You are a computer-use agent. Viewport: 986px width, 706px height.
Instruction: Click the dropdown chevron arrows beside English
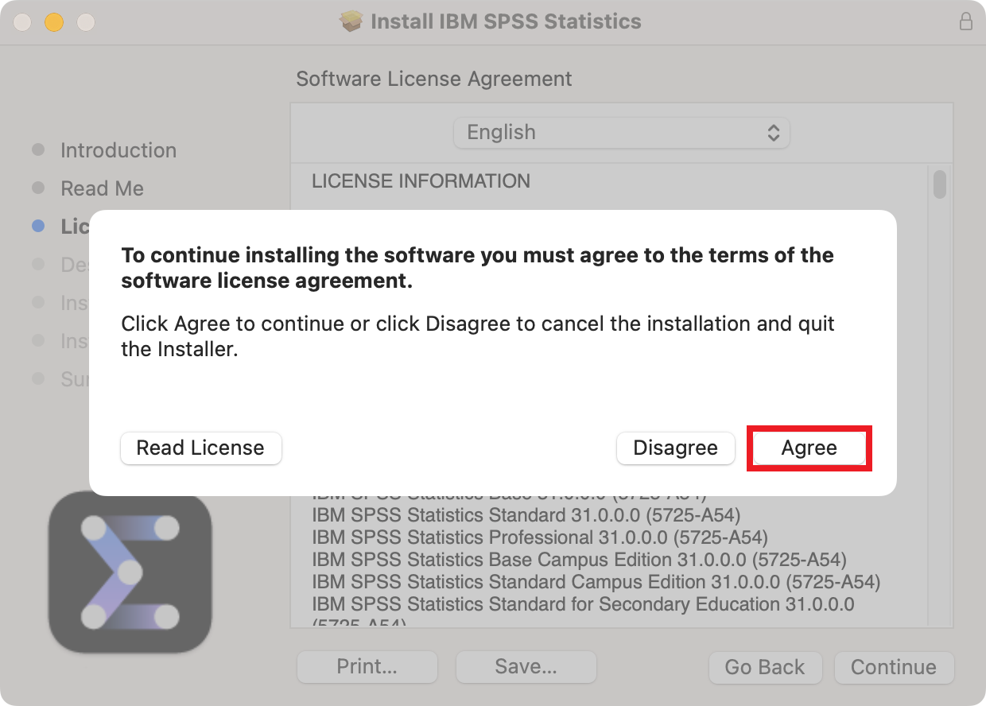(x=773, y=133)
